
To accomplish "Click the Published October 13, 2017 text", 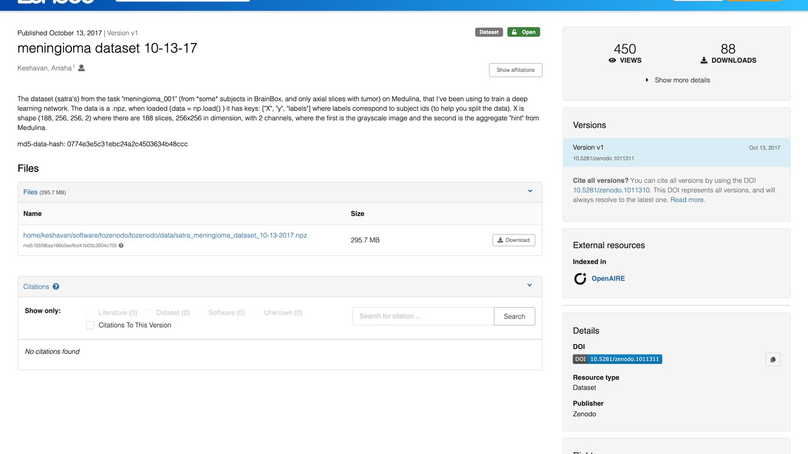I will coord(59,33).
